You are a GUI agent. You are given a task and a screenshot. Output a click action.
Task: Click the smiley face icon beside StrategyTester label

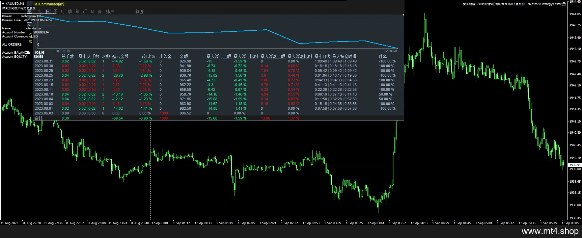(564, 4)
